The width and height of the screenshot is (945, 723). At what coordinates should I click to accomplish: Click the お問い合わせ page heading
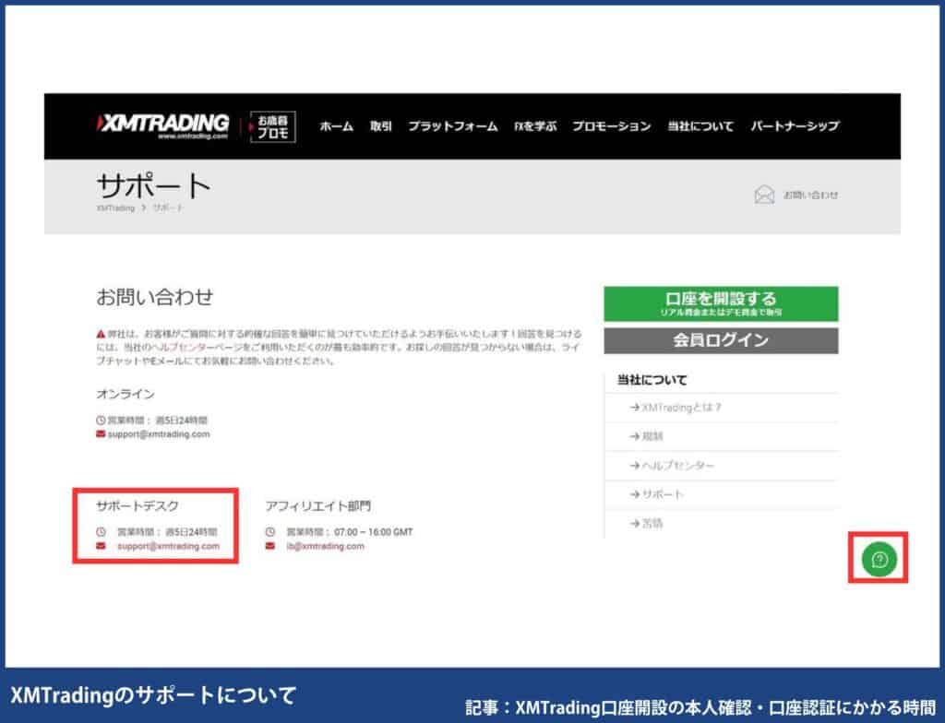[x=155, y=297]
